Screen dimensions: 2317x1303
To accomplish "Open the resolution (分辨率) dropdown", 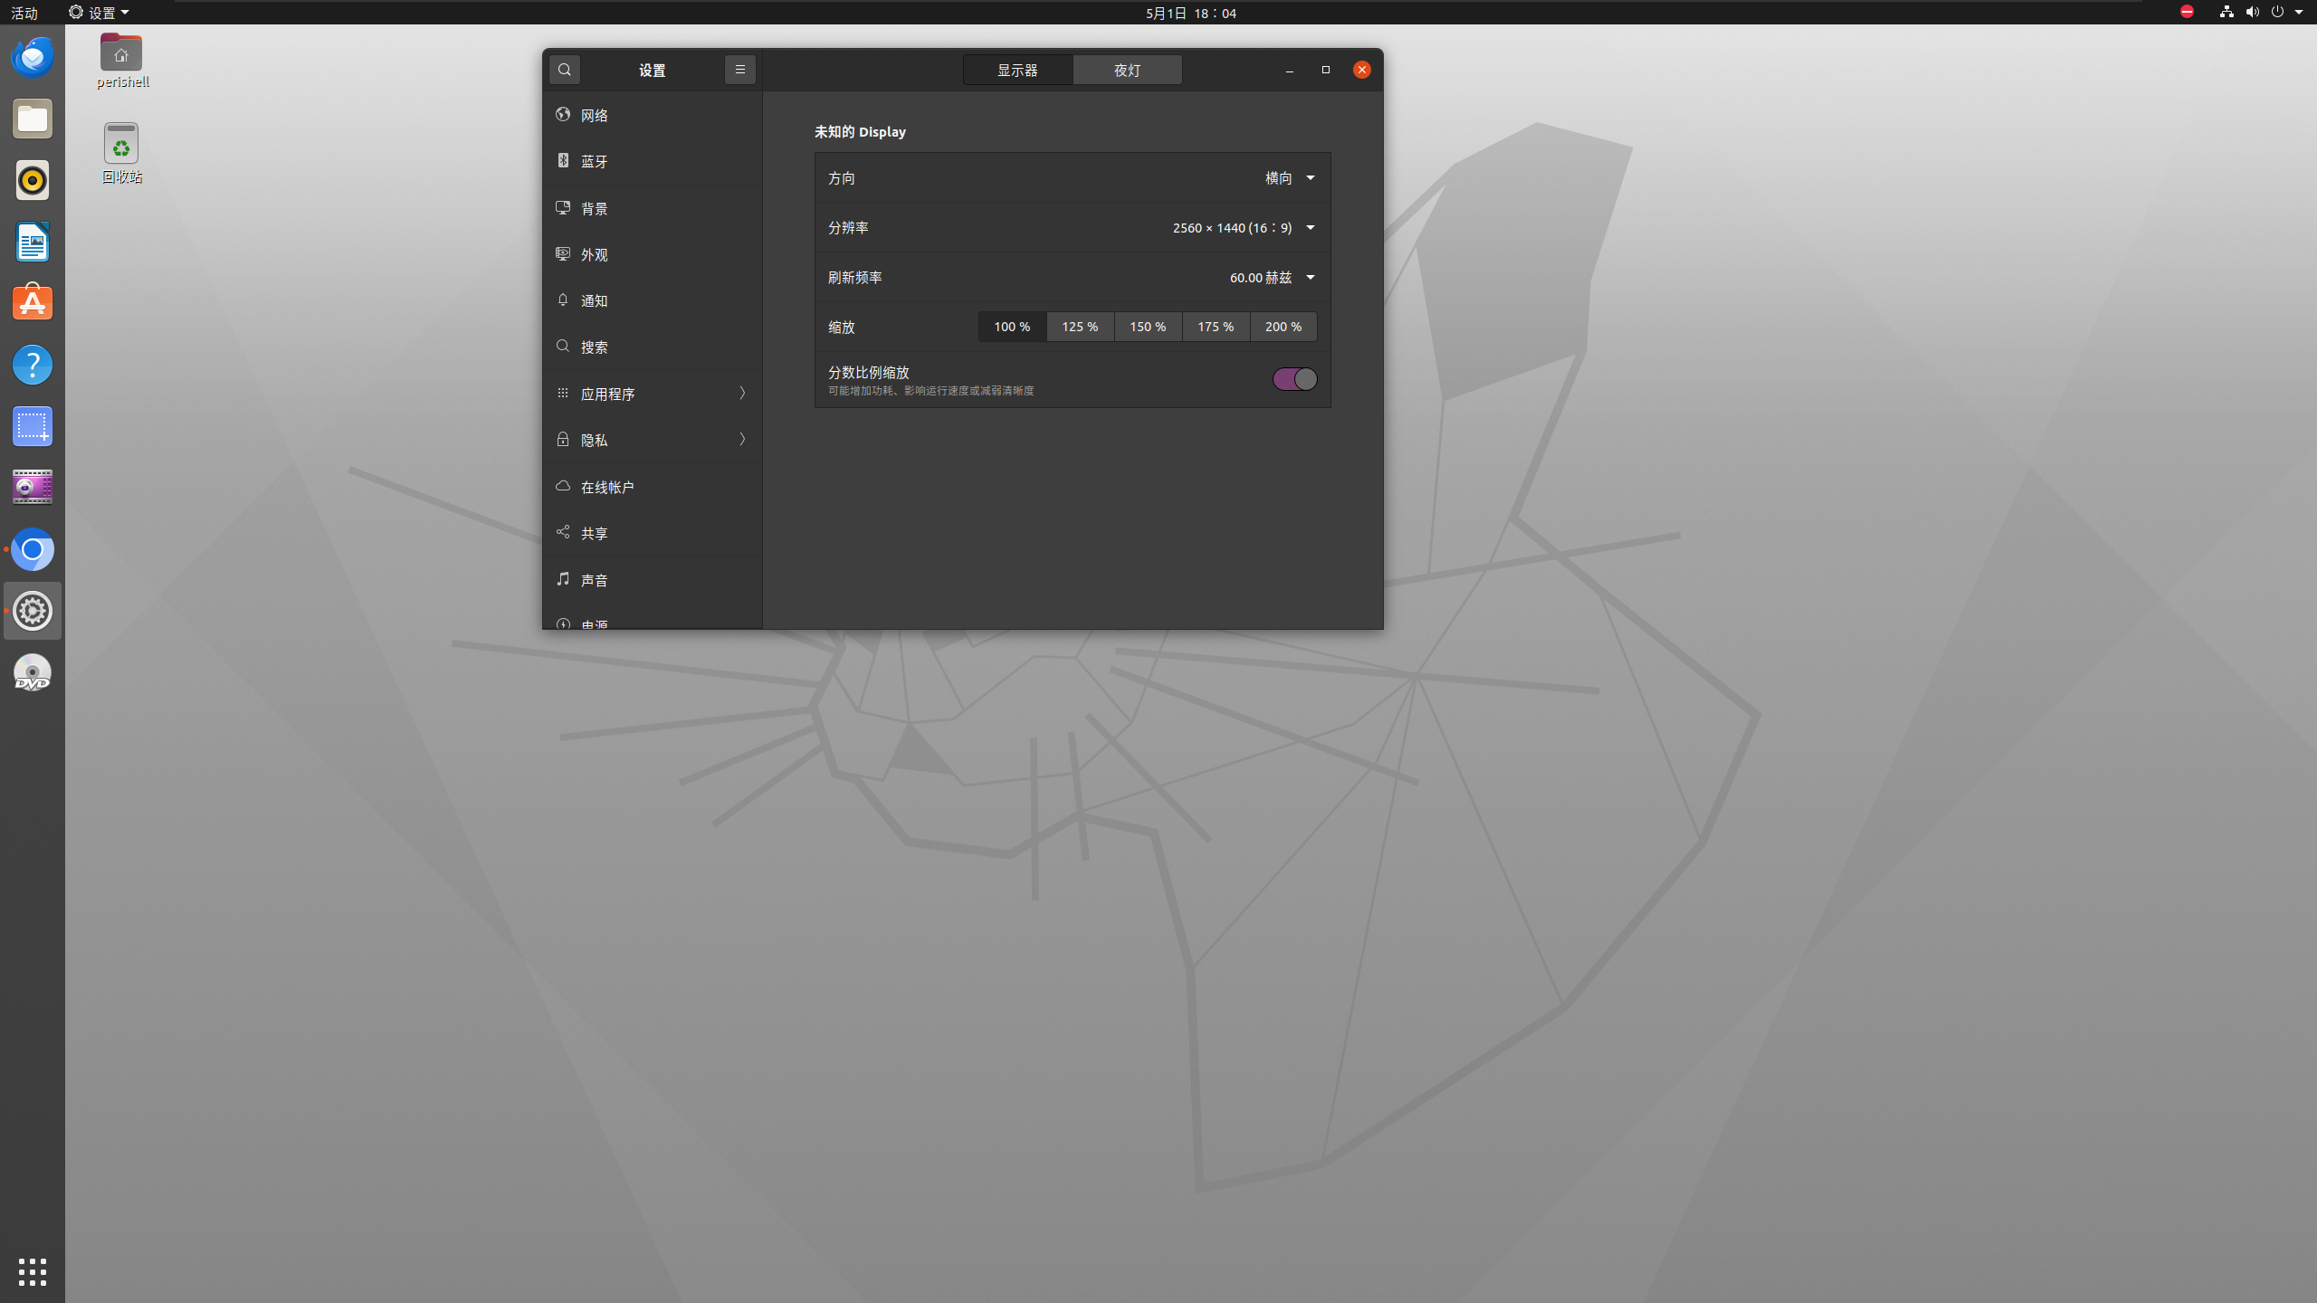I will point(1244,228).
